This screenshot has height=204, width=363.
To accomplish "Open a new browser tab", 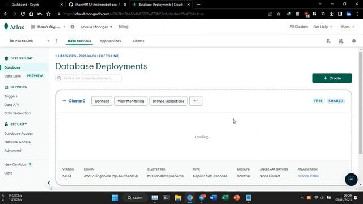I will click(199, 5).
